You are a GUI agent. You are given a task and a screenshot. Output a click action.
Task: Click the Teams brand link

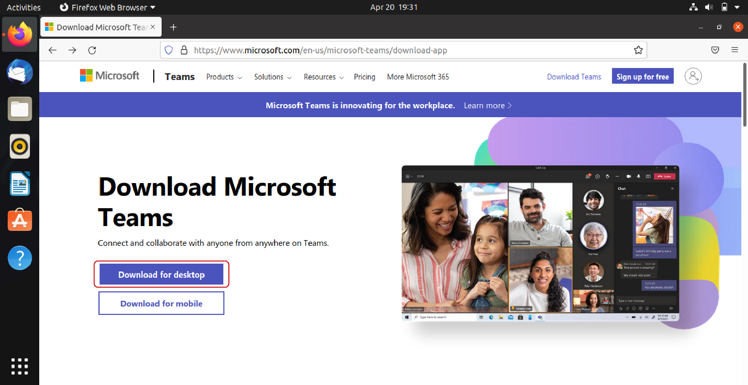(x=179, y=77)
